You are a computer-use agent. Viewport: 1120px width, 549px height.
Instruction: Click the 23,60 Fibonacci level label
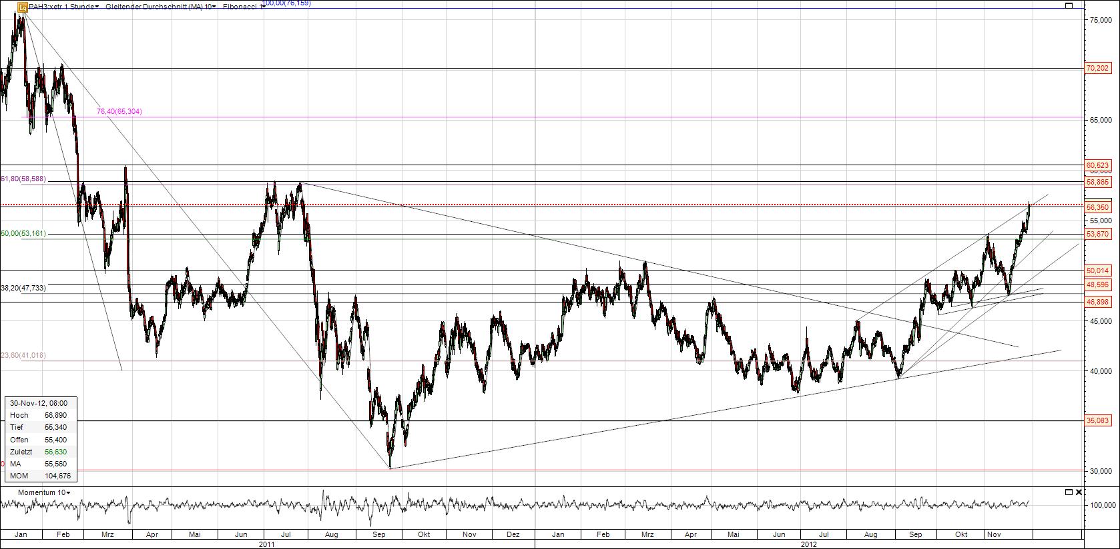(x=23, y=355)
